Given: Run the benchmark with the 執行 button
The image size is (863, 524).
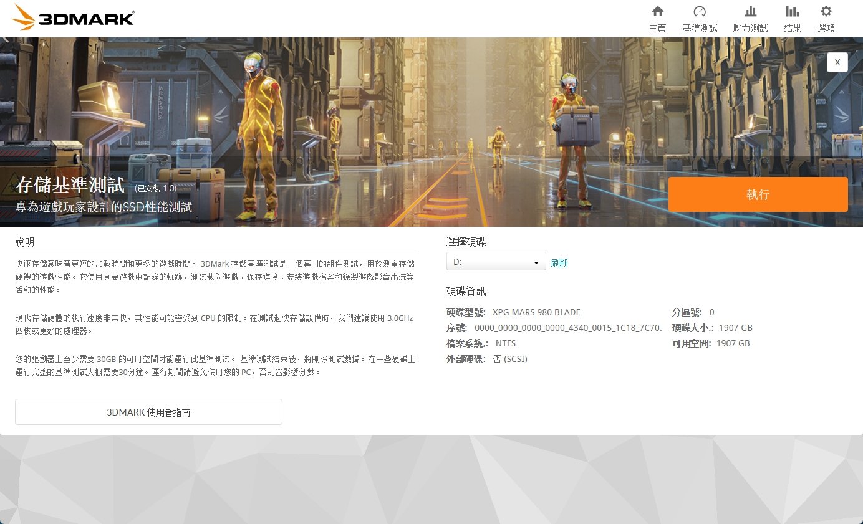Looking at the screenshot, I should 758,194.
